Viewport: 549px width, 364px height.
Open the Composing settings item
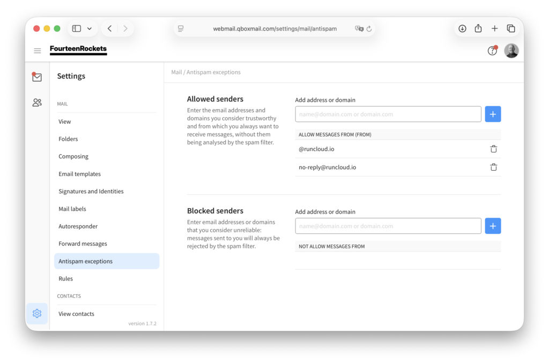point(73,156)
